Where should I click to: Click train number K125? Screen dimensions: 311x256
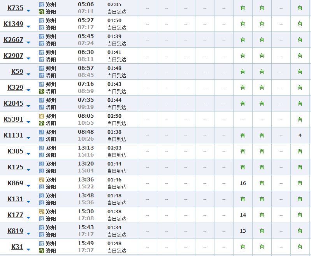point(15,167)
